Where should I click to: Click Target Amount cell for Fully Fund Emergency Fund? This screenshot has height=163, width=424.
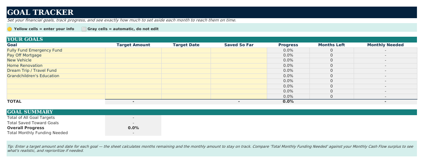coord(133,50)
